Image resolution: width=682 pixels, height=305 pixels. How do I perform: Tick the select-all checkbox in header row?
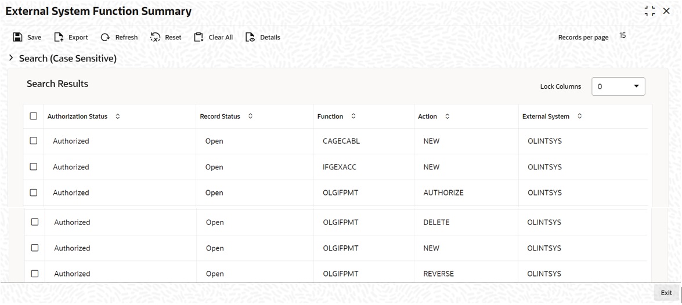pyautogui.click(x=34, y=116)
